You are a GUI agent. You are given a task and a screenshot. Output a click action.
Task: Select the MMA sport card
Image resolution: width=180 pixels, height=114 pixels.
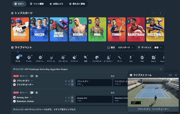pyautogui.click(x=97, y=29)
